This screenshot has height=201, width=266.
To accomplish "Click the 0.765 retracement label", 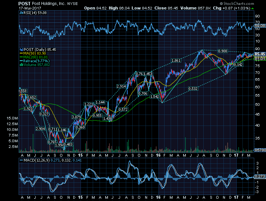I will tap(52, 142).
